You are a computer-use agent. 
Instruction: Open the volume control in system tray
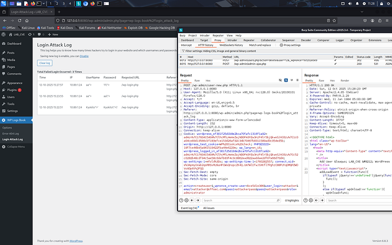coord(350,3)
